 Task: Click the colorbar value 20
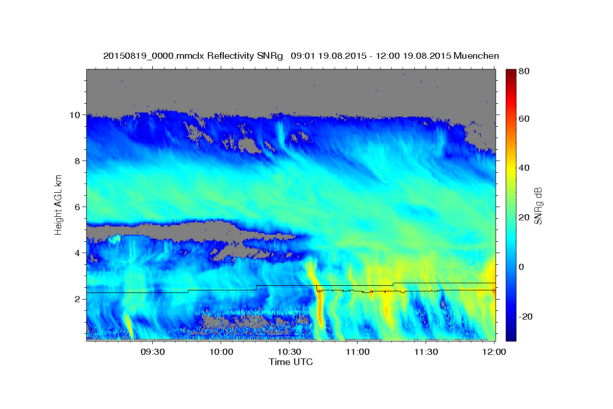pos(524,217)
